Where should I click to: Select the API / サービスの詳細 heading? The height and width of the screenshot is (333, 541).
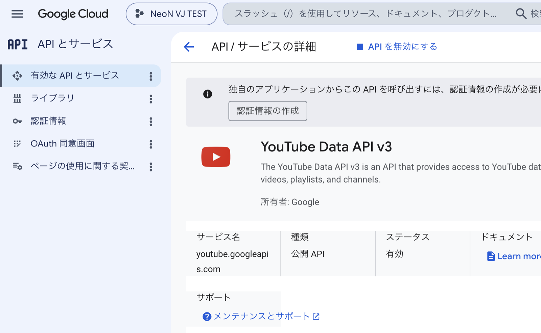(x=264, y=47)
